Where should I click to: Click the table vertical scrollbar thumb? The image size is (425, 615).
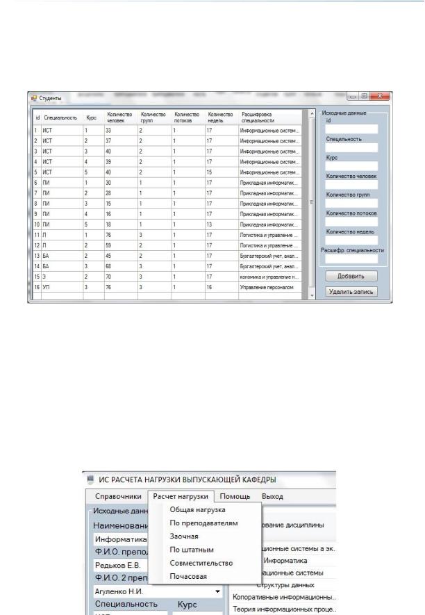click(312, 202)
